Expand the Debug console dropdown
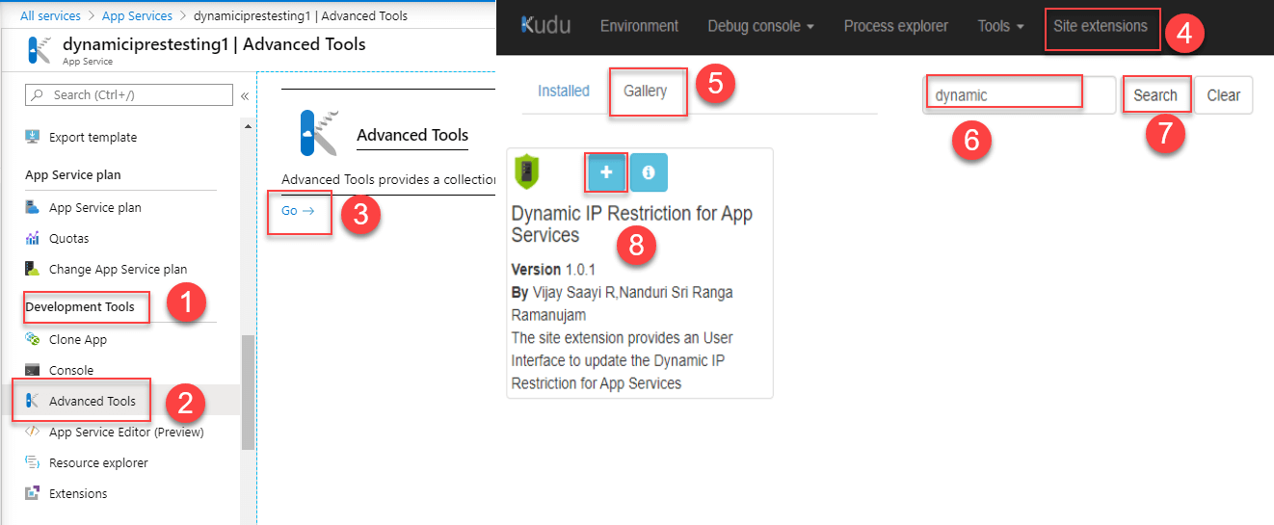This screenshot has width=1274, height=525. (x=760, y=26)
